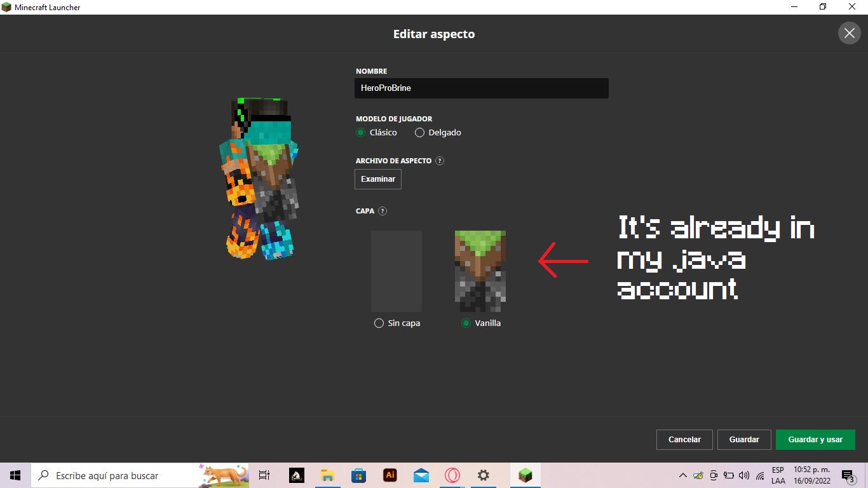Open File Explorer from taskbar
The height and width of the screenshot is (488, 868).
click(x=327, y=475)
